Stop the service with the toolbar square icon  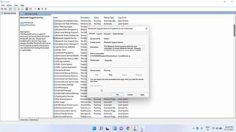[x=39, y=9]
